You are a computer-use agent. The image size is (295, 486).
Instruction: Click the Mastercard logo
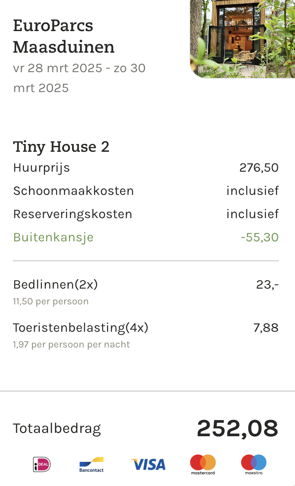point(203,464)
